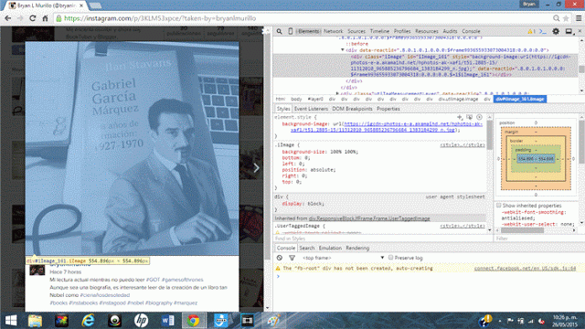Click the inspect element magnifier icon

[x=279, y=31]
